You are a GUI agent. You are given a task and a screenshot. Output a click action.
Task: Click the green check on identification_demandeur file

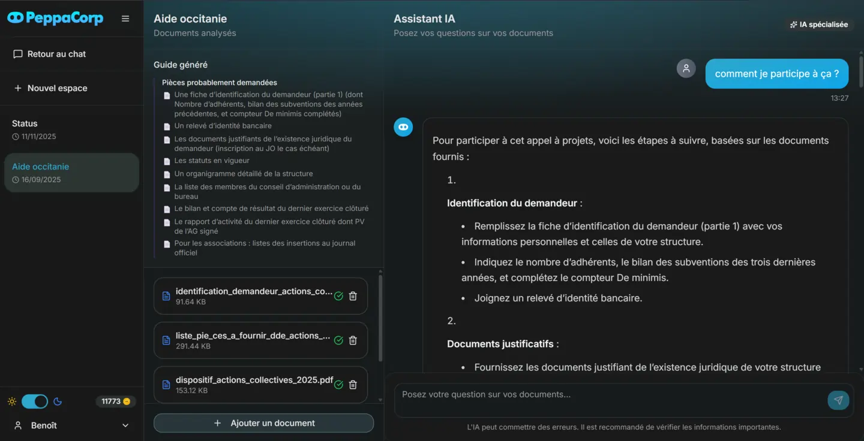(x=338, y=296)
